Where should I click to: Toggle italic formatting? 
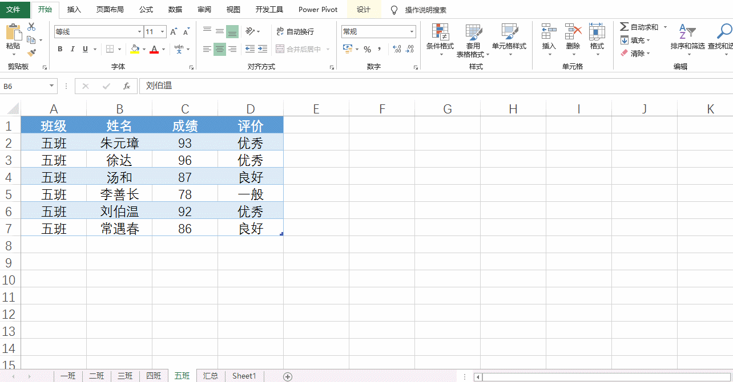71,49
